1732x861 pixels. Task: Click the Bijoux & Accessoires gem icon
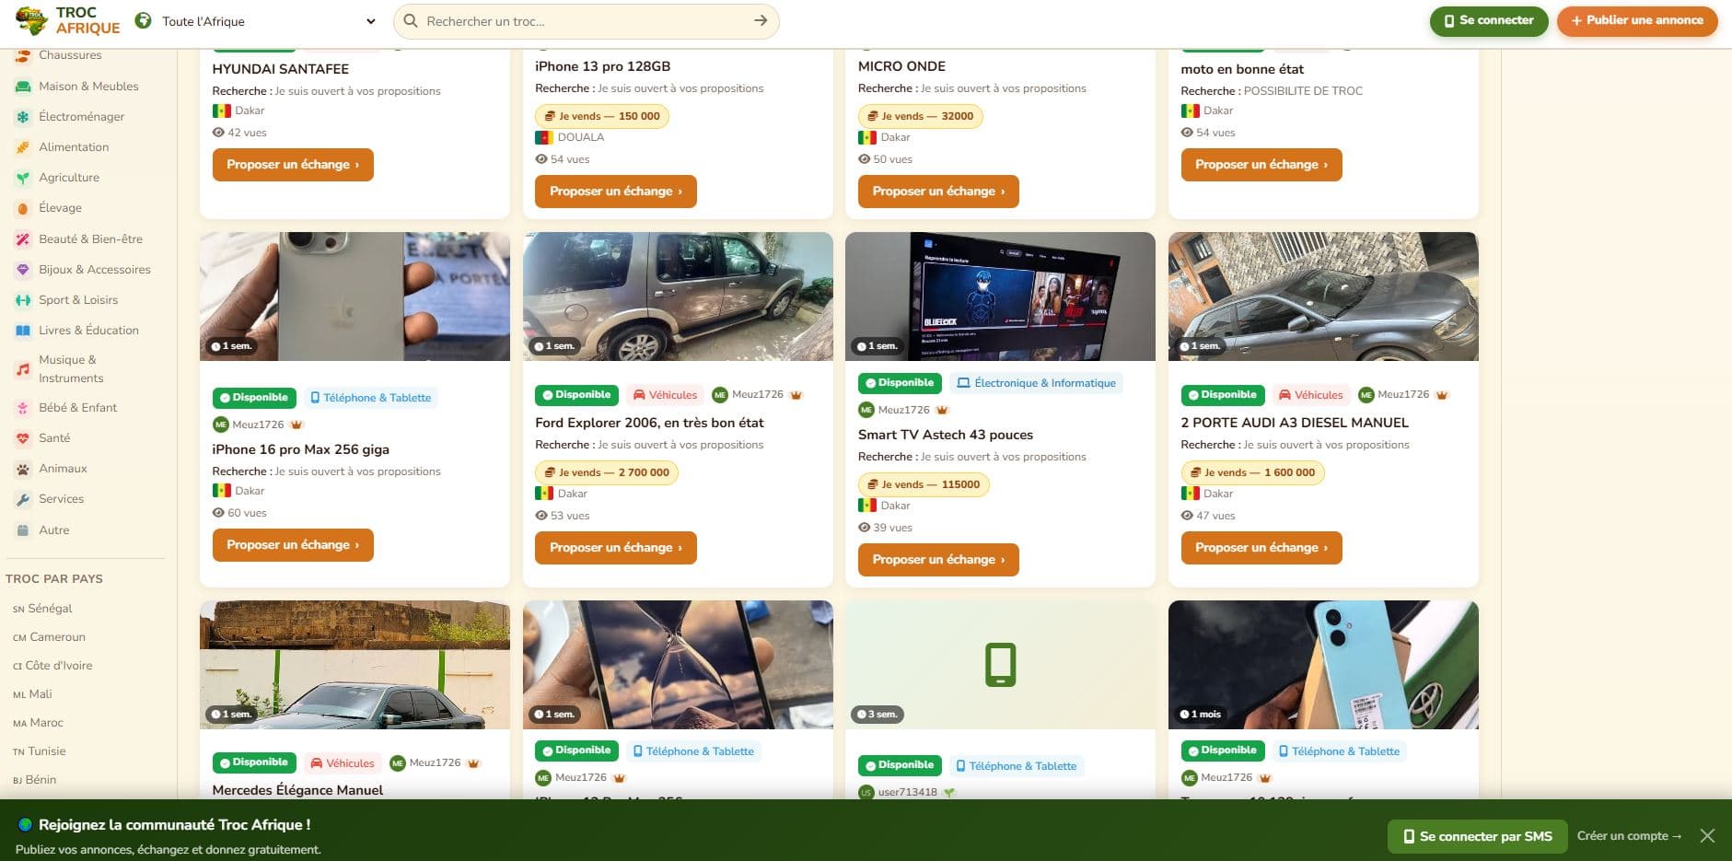pos(23,270)
